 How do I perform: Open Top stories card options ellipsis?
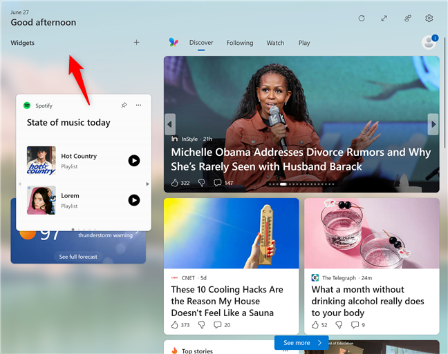tap(285, 351)
